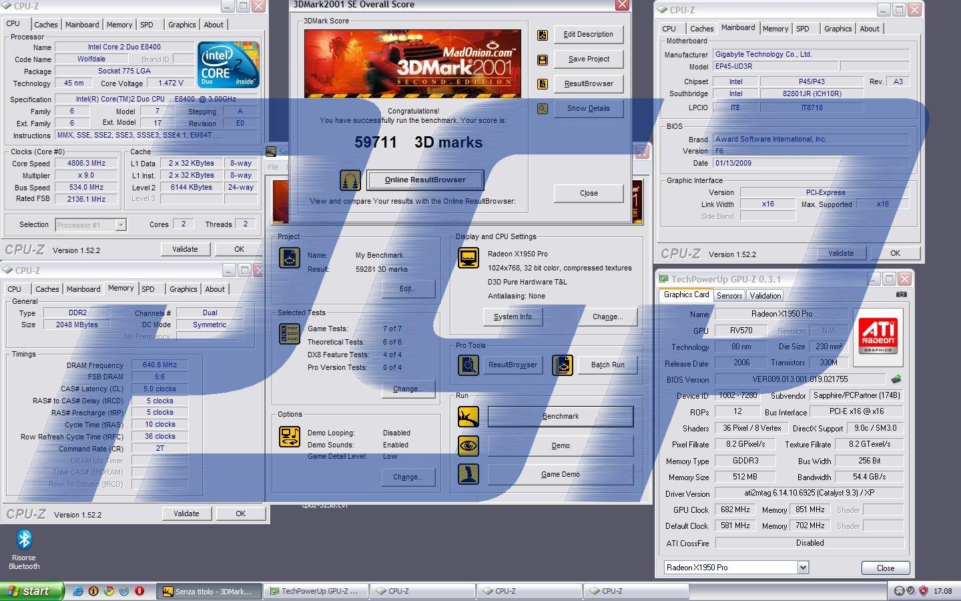Open the Processor #1 selection dropdown

121,225
